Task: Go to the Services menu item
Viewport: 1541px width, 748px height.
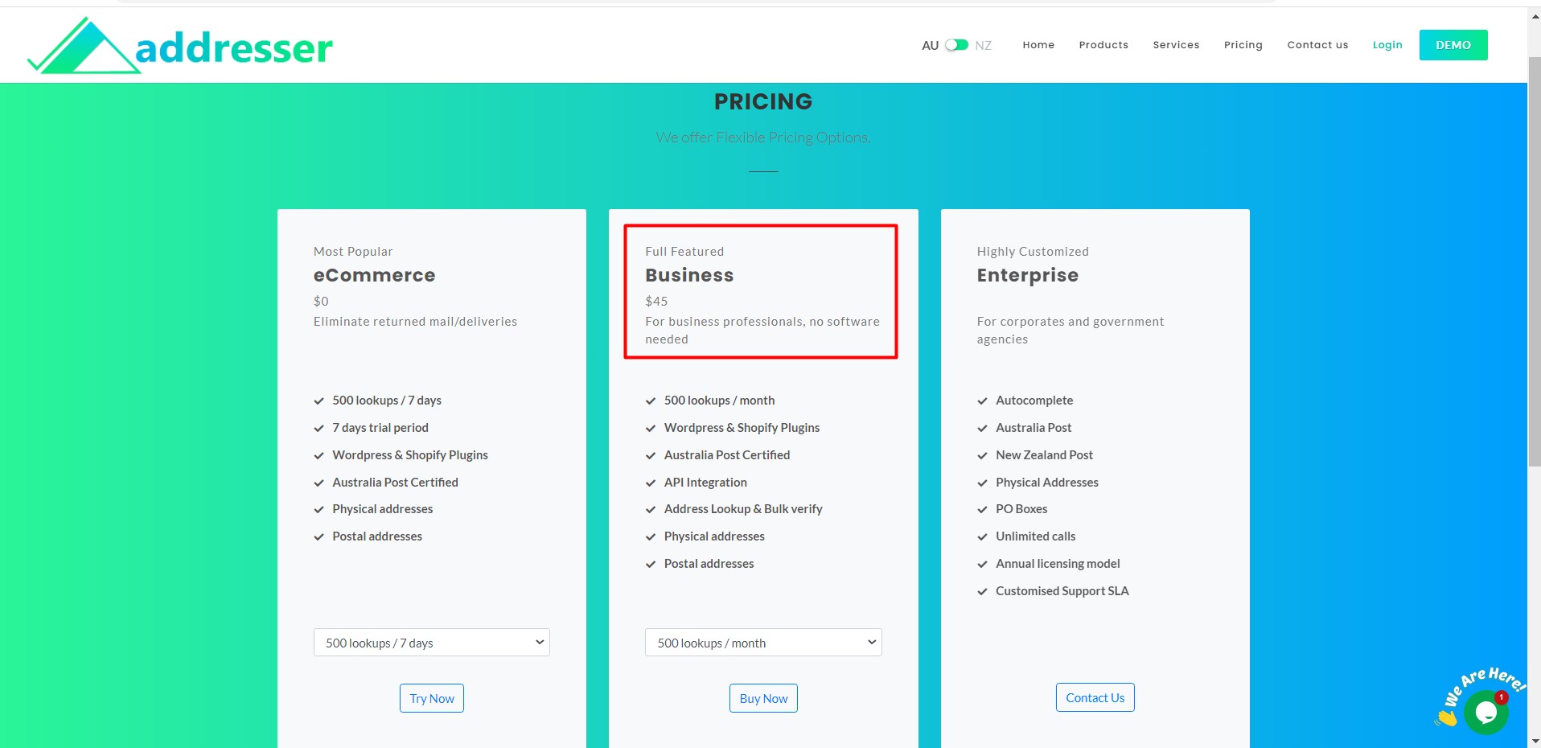Action: pyautogui.click(x=1175, y=45)
